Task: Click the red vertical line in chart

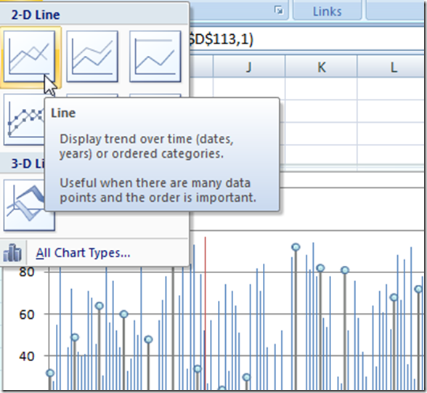Action: (x=206, y=313)
